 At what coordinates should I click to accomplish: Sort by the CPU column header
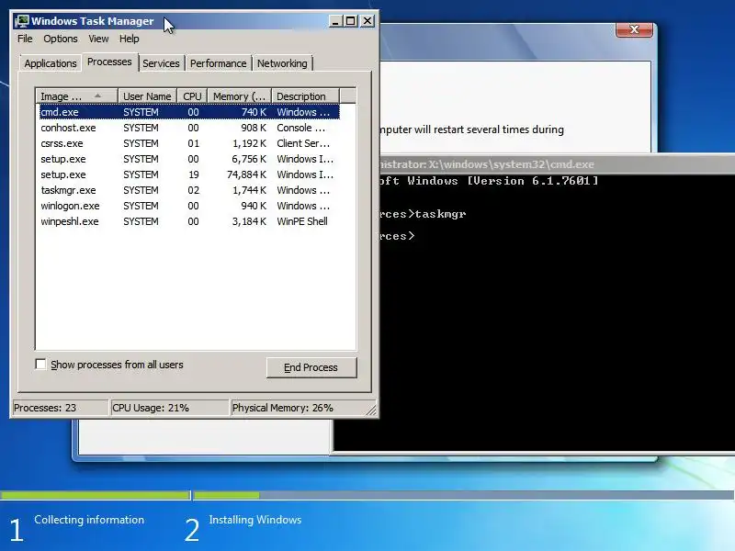192,96
